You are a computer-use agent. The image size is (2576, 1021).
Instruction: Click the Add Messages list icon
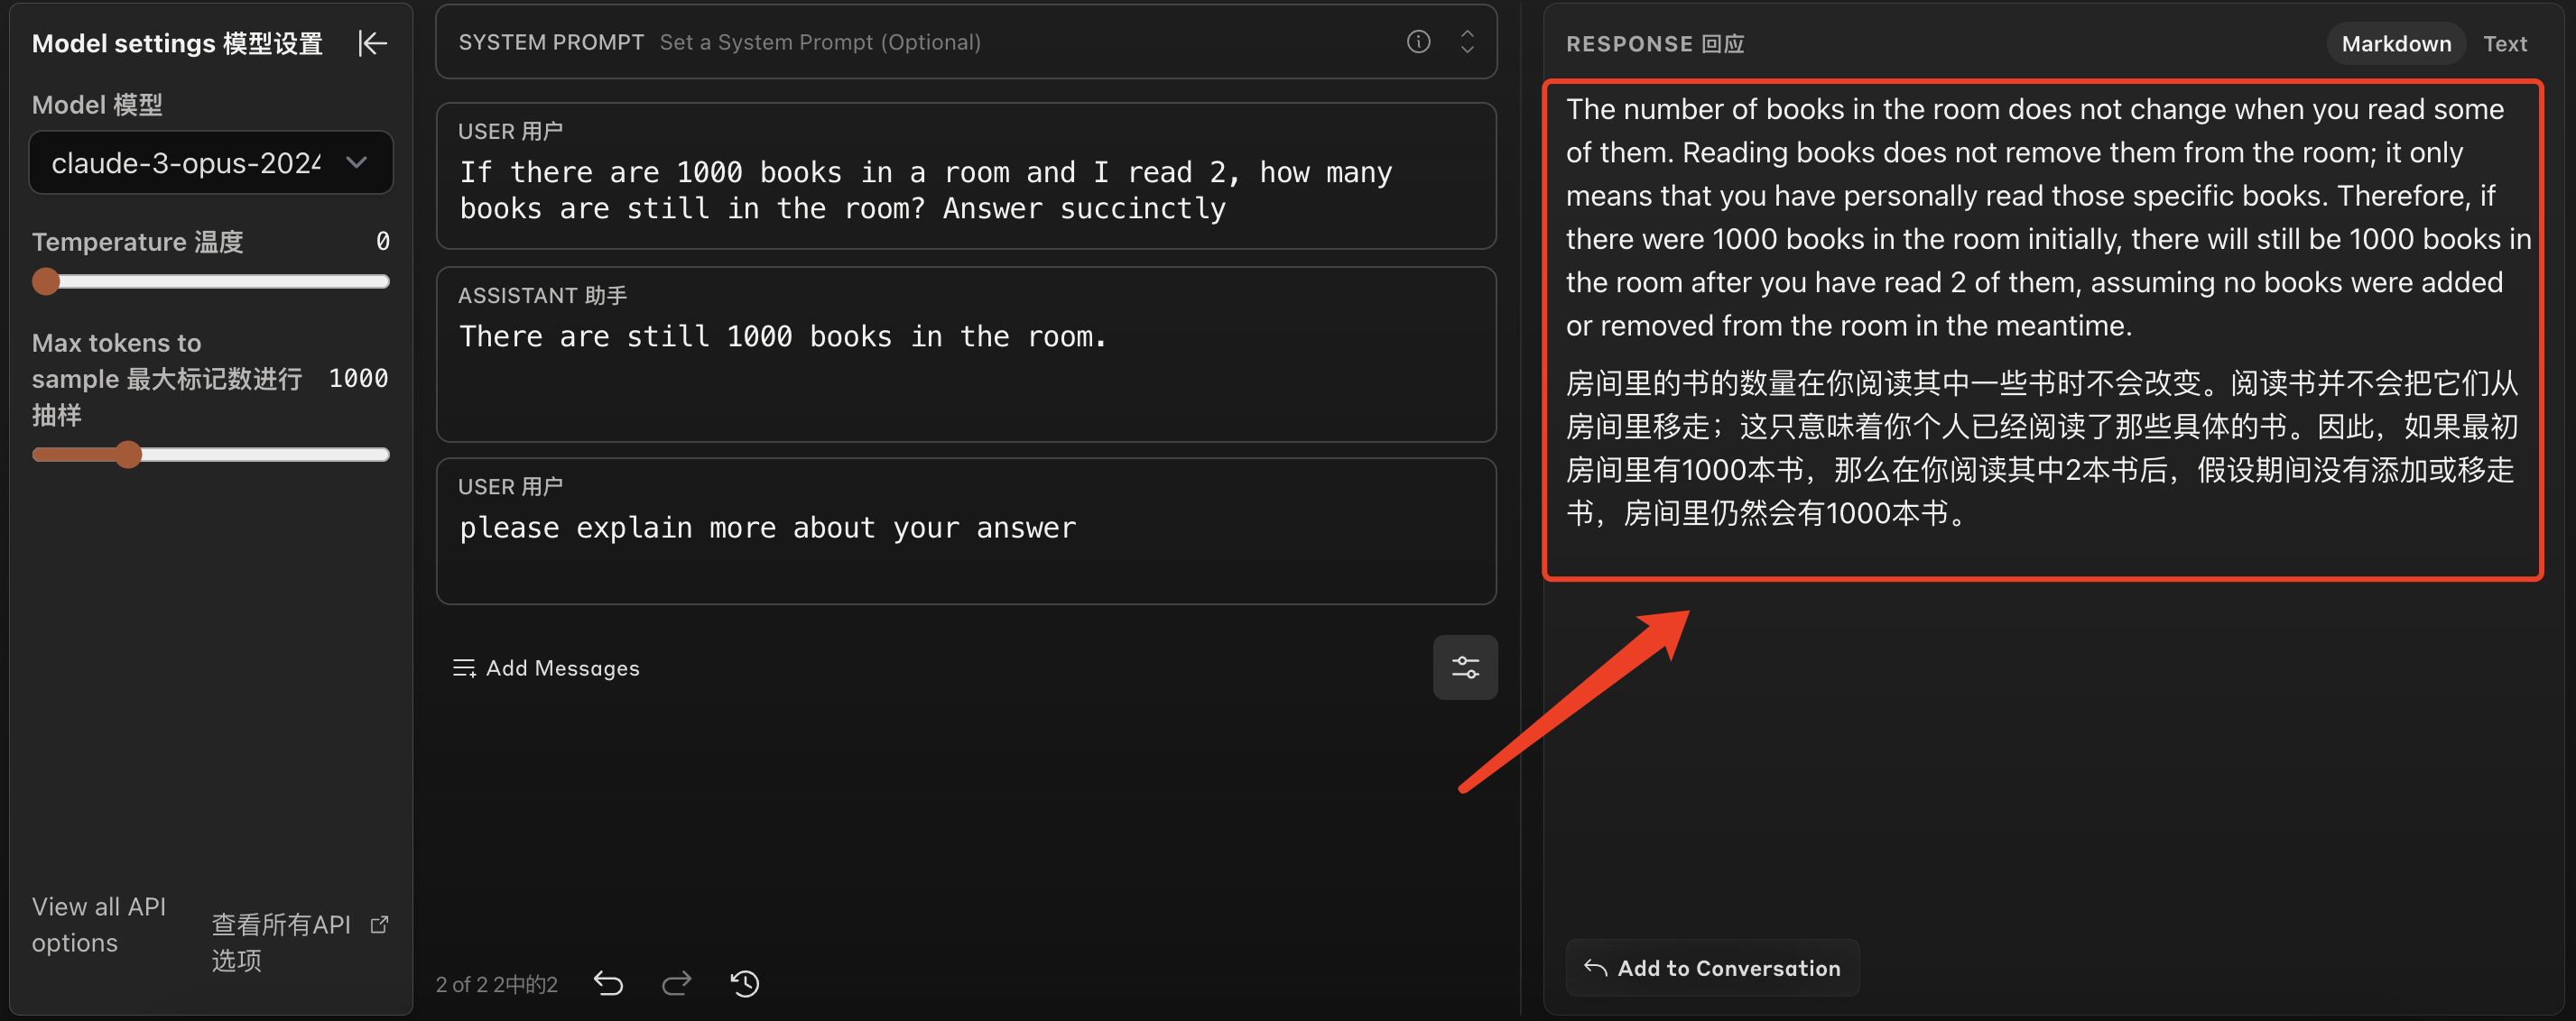pos(463,668)
